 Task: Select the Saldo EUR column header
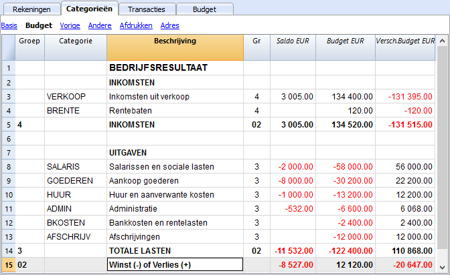coord(293,47)
